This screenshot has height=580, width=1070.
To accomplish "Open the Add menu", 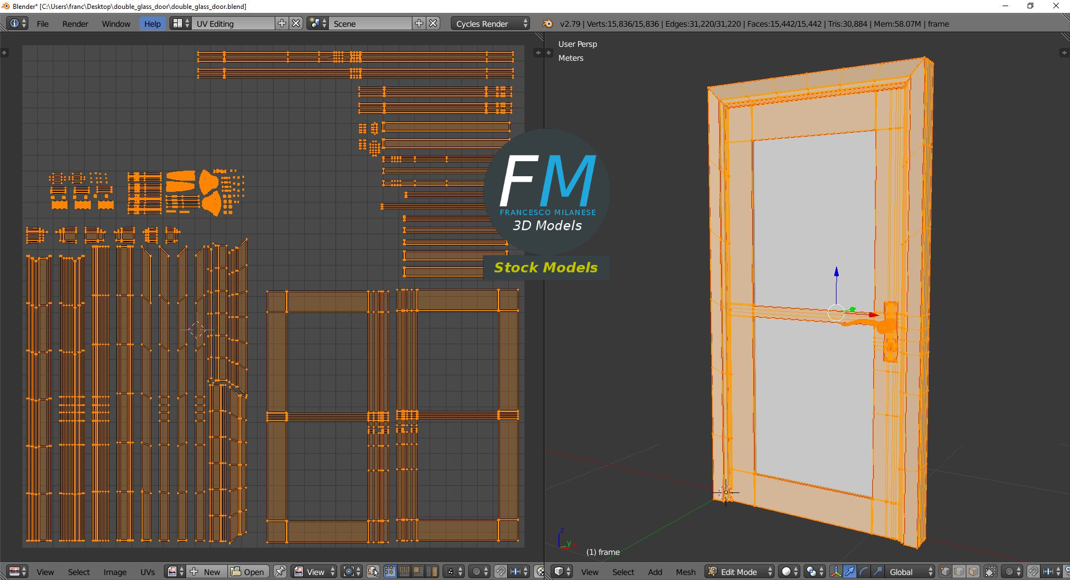I will tap(655, 572).
